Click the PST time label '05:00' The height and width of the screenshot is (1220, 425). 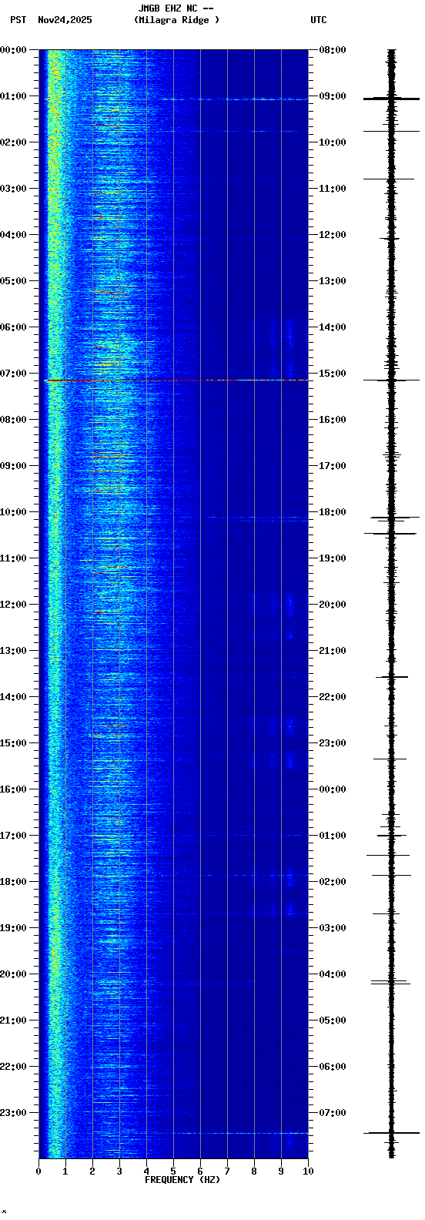[x=13, y=281]
